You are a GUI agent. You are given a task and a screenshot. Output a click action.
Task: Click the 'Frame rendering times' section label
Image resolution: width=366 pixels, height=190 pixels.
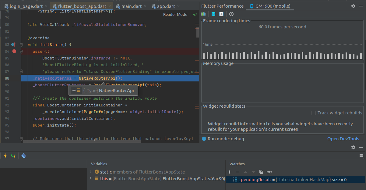click(227, 21)
